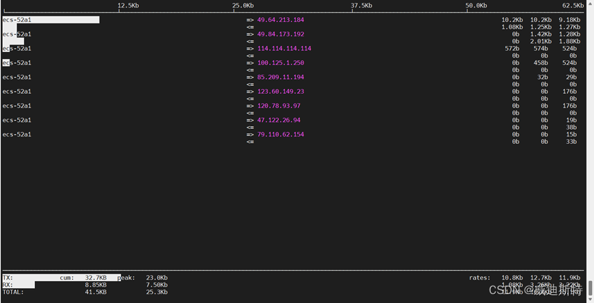Select the 62.5Kb scale label
The image size is (594, 303).
point(573,5)
